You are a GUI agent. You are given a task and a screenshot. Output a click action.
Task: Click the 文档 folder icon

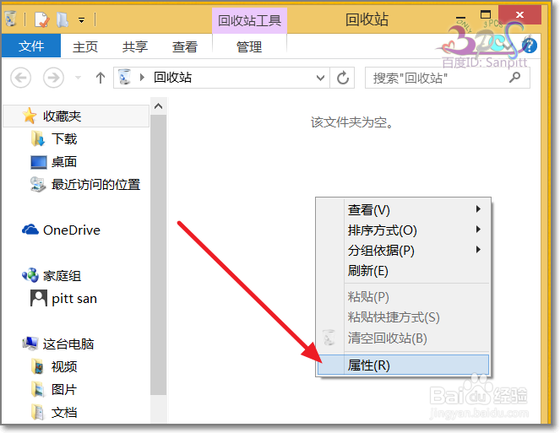pos(37,412)
